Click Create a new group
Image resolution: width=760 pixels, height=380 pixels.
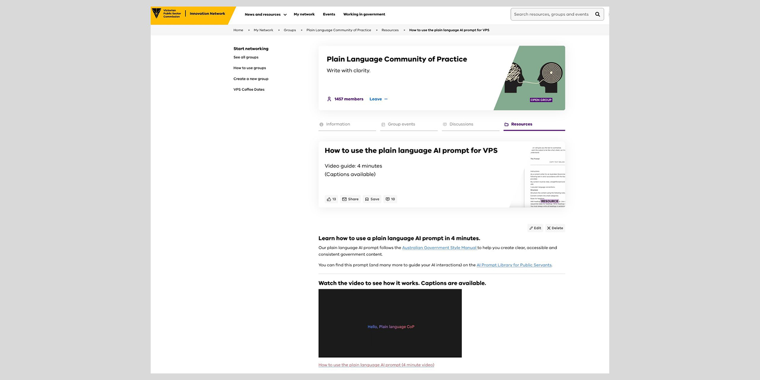click(x=251, y=79)
